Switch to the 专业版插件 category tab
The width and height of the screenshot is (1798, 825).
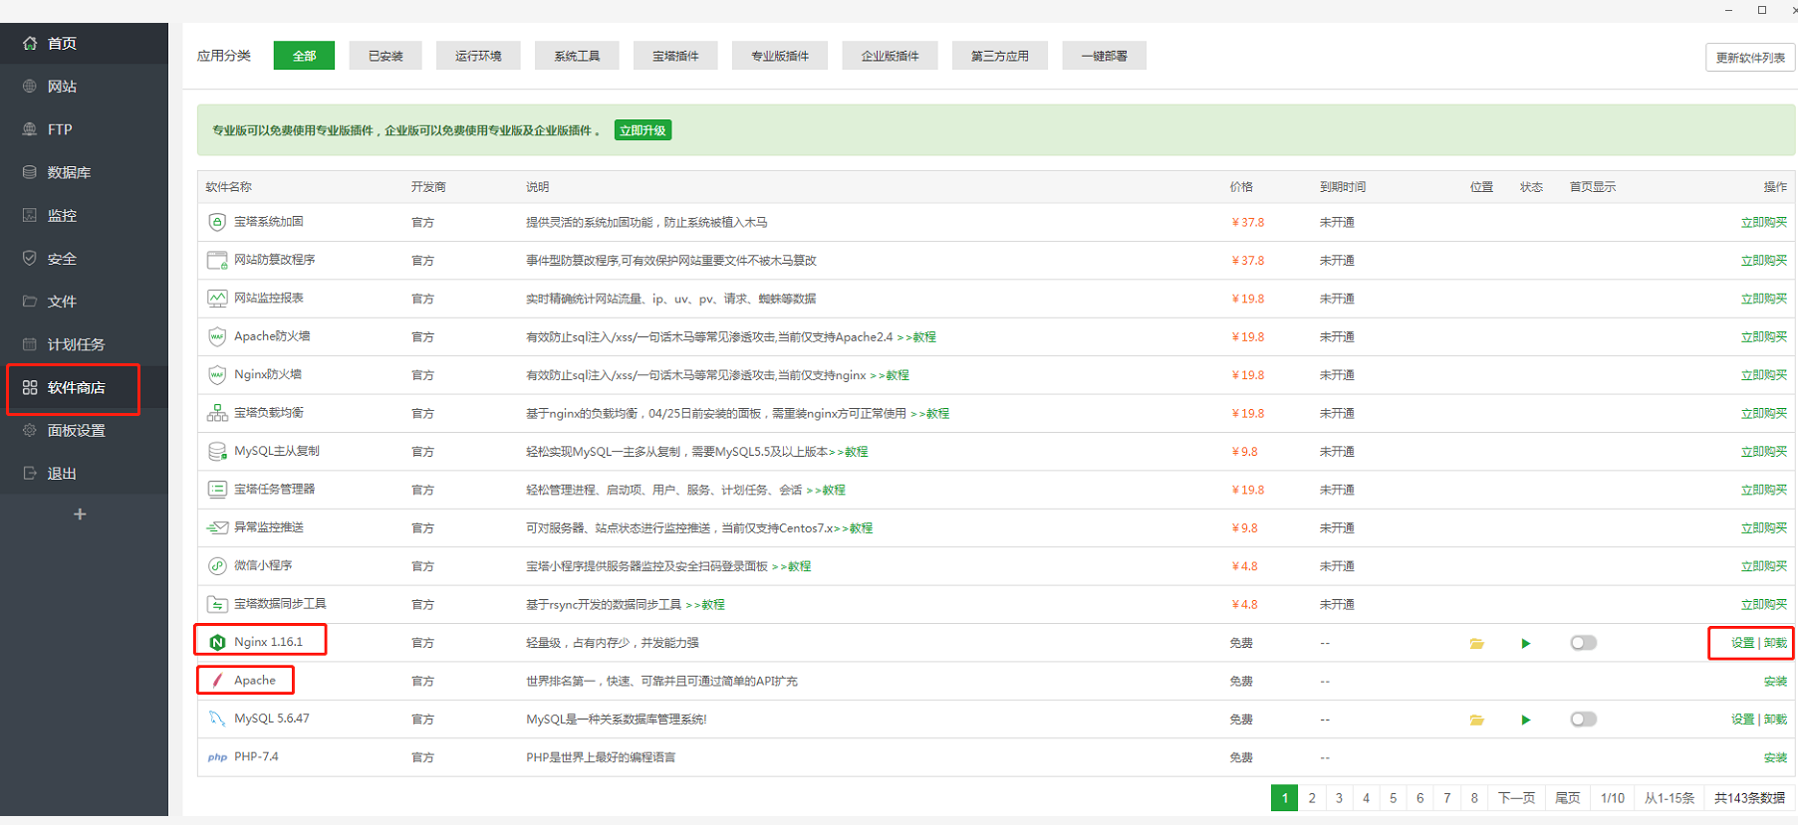pos(780,56)
